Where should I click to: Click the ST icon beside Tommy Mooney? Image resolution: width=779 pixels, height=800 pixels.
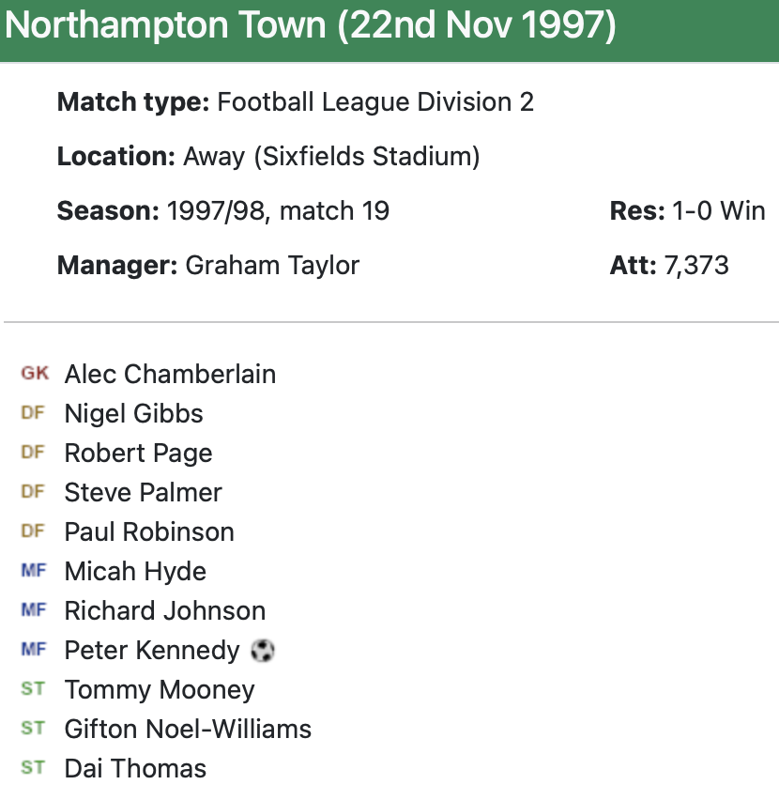[x=33, y=689]
